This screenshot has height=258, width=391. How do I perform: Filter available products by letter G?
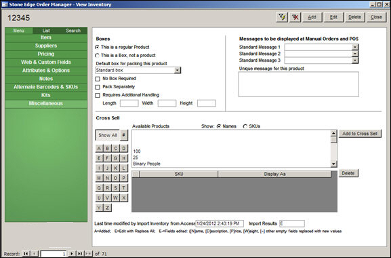[116, 158]
